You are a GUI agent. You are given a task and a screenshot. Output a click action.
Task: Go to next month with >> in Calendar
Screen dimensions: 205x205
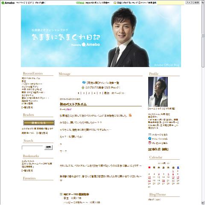168,163
